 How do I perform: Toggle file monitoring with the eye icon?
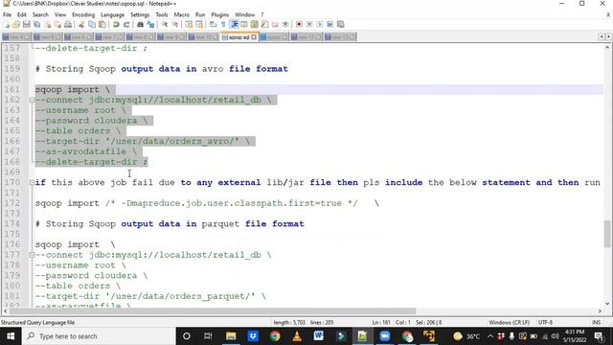coord(285,25)
